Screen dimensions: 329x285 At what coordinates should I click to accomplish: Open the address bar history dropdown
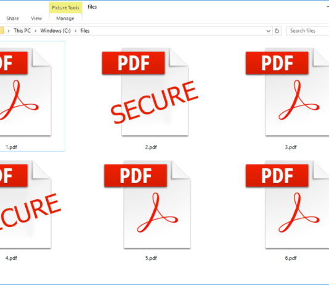click(268, 31)
